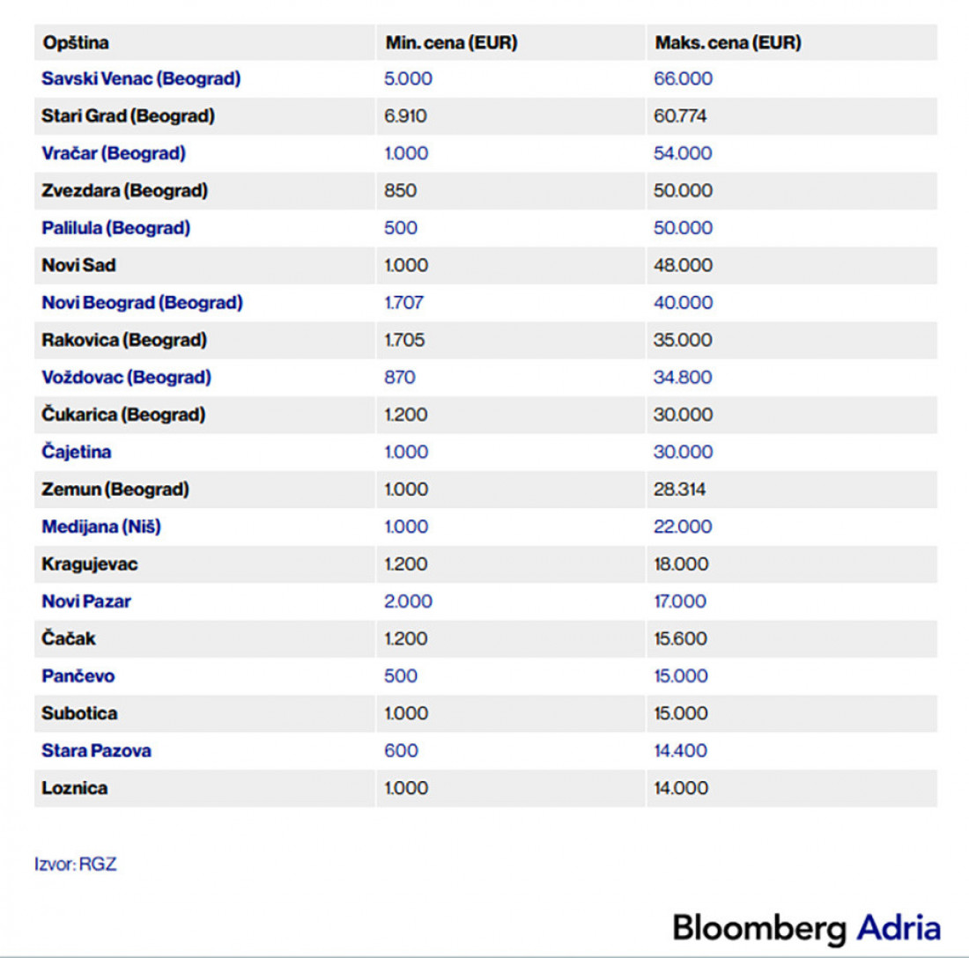969x958 pixels.
Task: Click the 66.000 maximum price value
Action: [683, 79]
